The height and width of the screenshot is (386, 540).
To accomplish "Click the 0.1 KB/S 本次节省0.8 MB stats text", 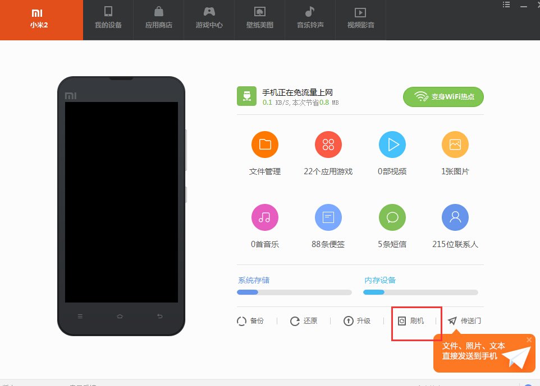I will [x=301, y=103].
